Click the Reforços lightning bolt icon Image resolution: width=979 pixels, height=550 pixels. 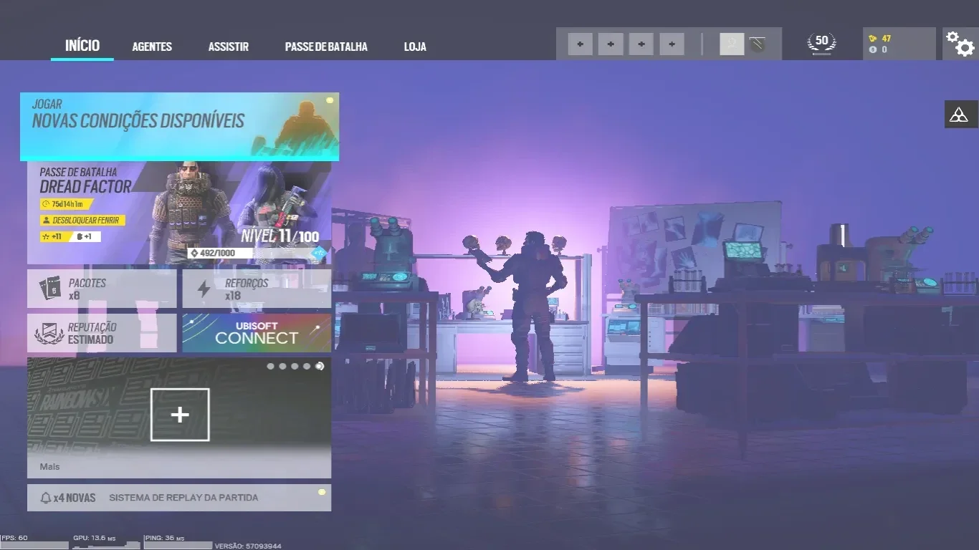204,289
